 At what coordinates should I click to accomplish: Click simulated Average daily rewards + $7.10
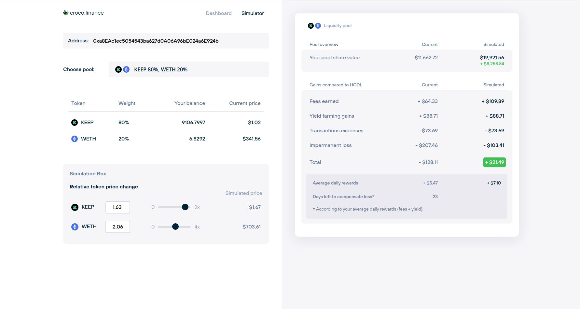point(494,183)
